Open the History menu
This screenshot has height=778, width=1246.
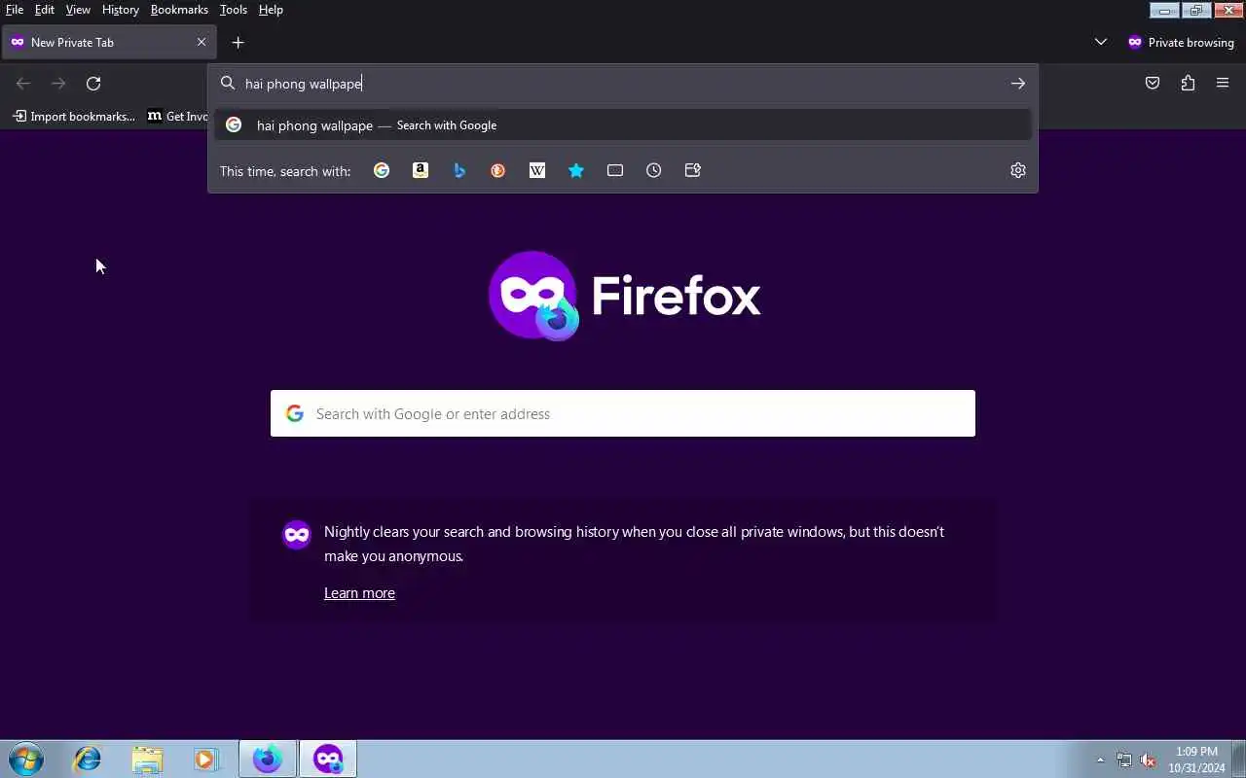coord(121,10)
